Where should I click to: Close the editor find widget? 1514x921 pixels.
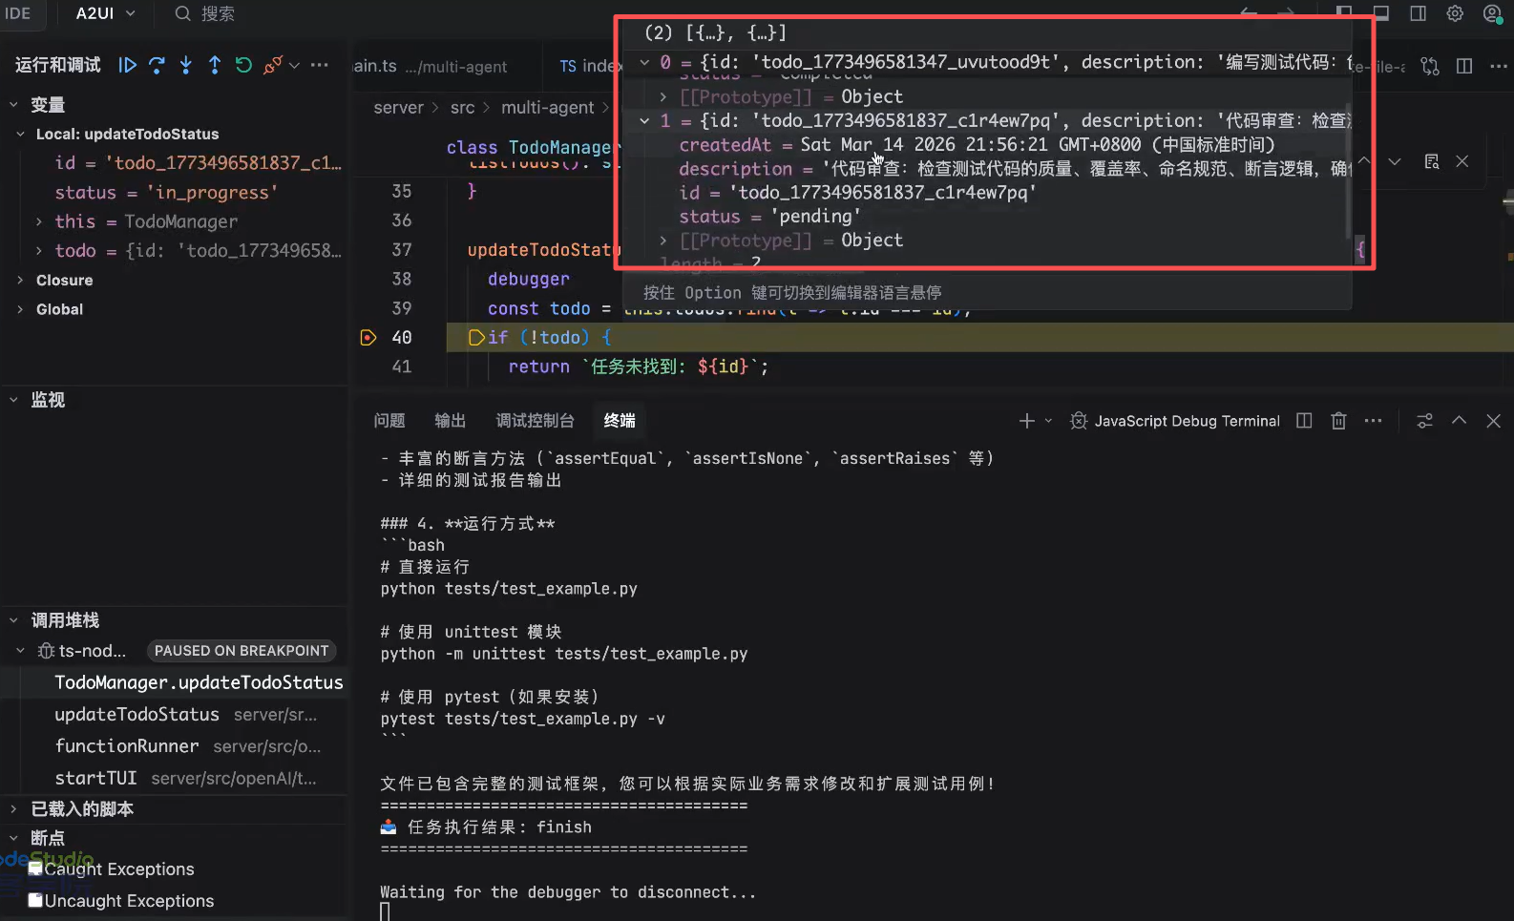pos(1461,161)
